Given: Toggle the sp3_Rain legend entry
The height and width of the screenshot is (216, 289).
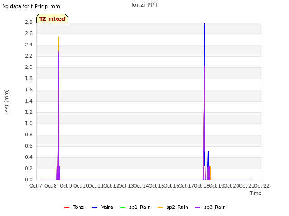Looking at the screenshot, I should click(x=210, y=207).
